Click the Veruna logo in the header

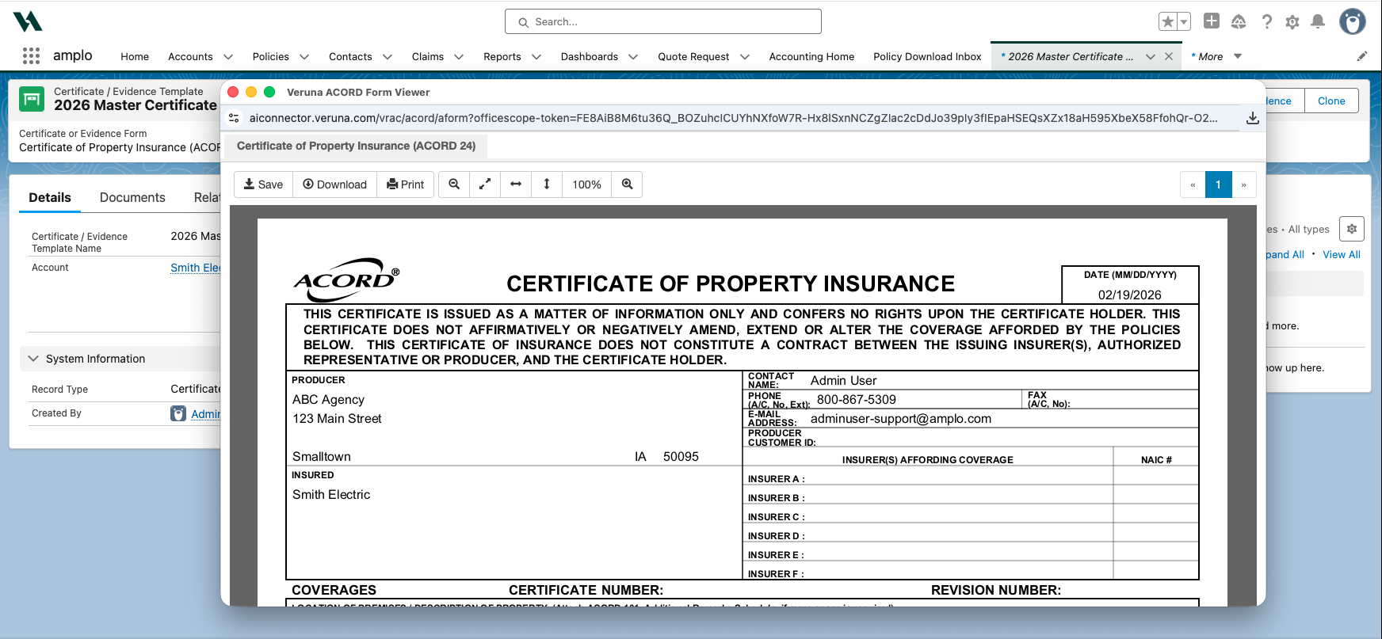point(28,21)
